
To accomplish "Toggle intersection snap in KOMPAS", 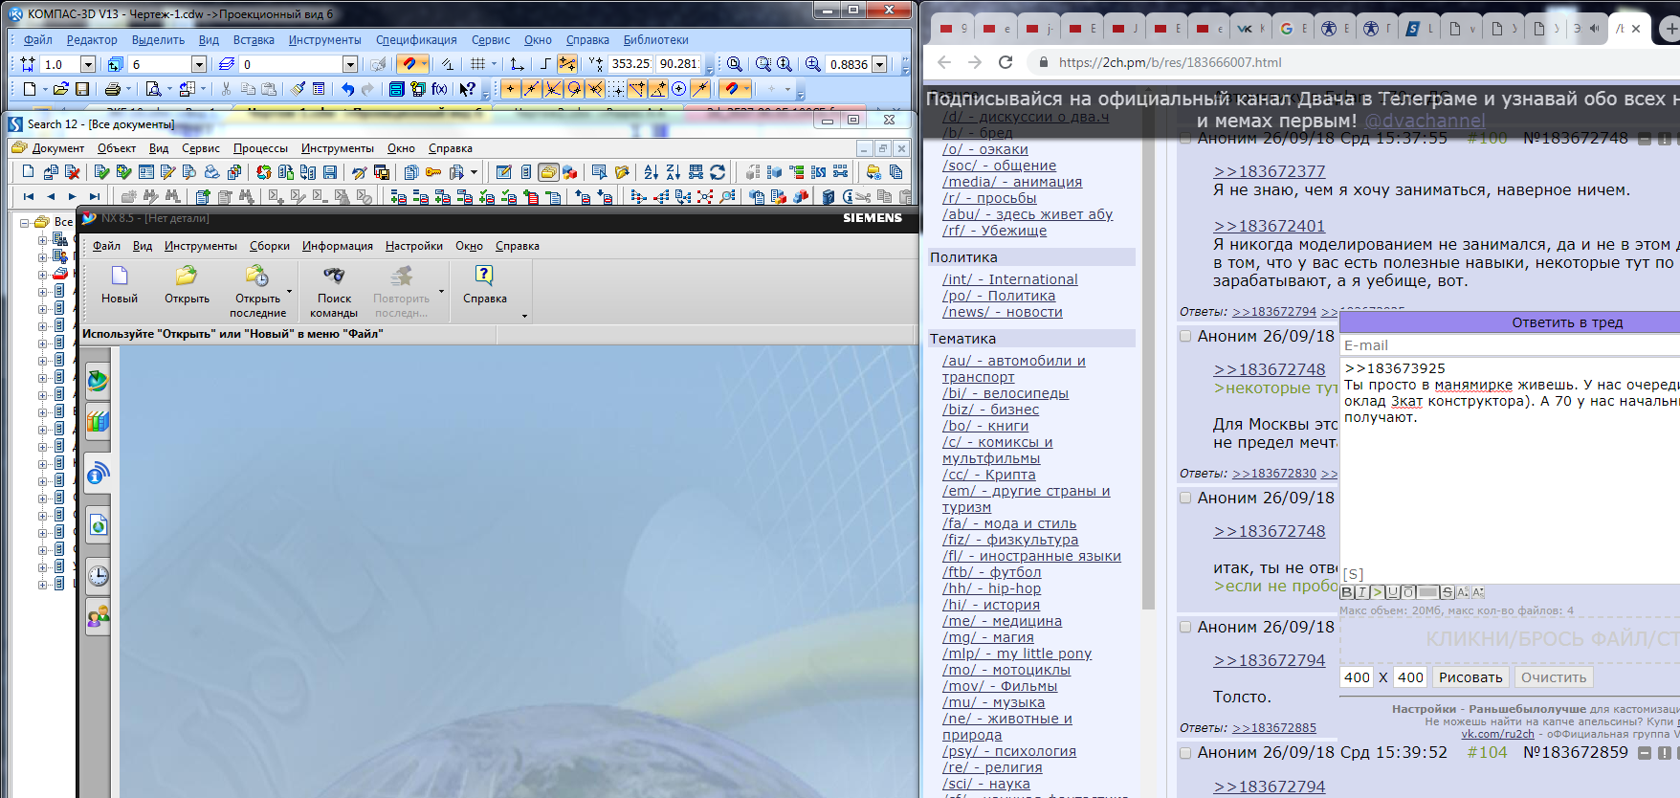I will pyautogui.click(x=552, y=89).
